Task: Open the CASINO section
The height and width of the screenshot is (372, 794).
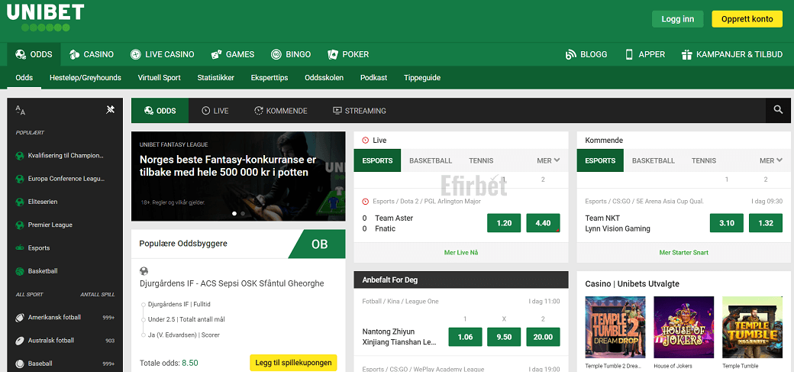Action: tap(92, 54)
